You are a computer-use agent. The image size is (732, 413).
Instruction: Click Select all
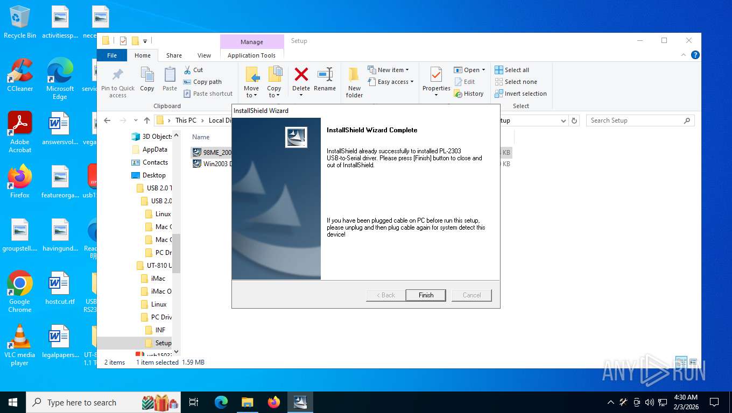512,70
